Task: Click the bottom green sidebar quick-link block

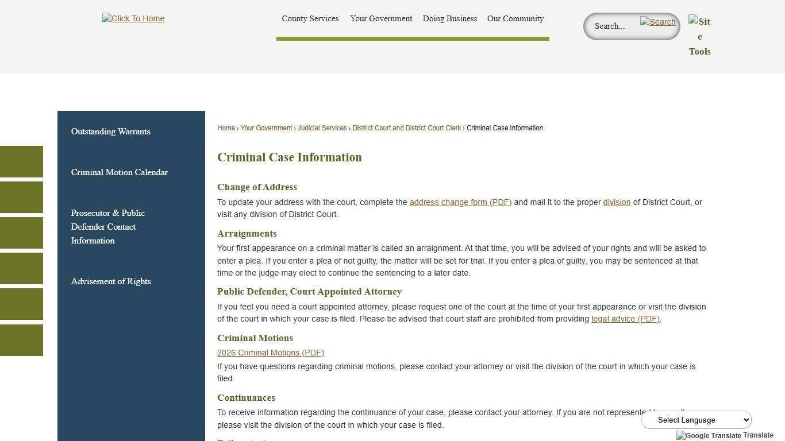Action: pyautogui.click(x=21, y=340)
